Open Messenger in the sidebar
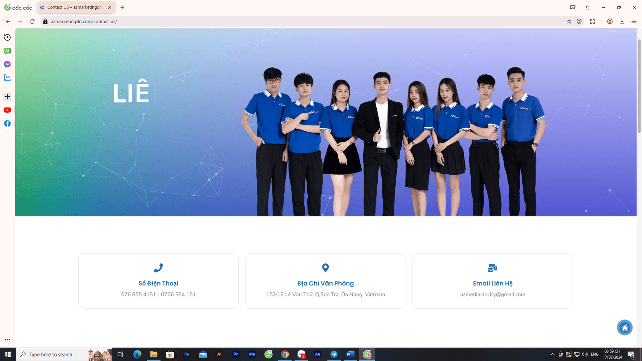Image resolution: width=642 pixels, height=361 pixels. click(x=7, y=64)
